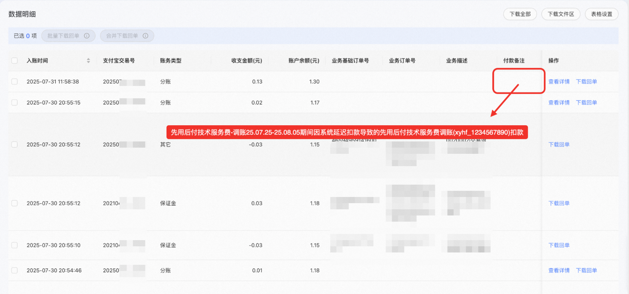
Task: Open 查看详情 for the 2025-07-30 20:55:15 row
Action: click(559, 103)
